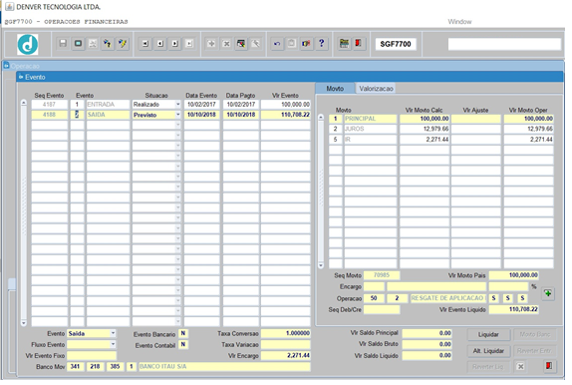Click the Vlr Evento cell 110,708.22 in the SAIDA row
The image size is (572, 385).
(286, 115)
